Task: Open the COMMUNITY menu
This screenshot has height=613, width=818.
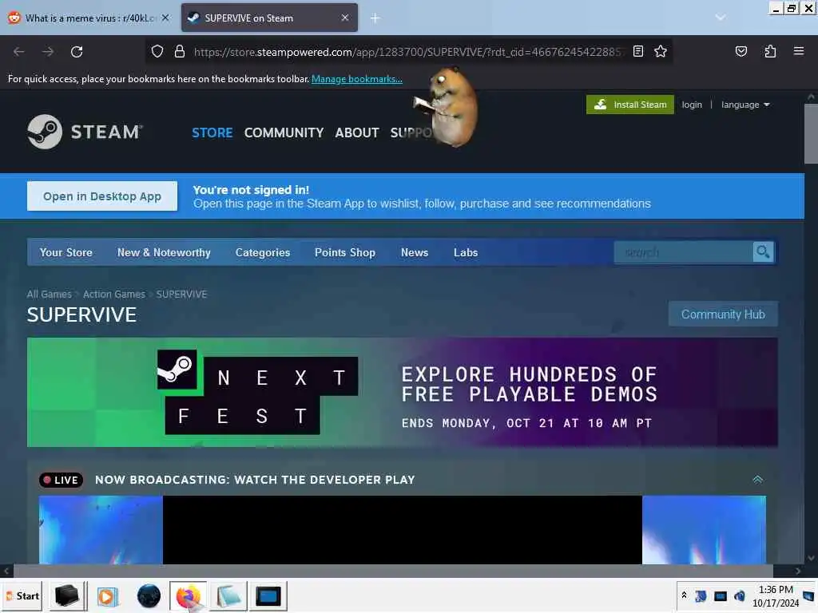Action: click(284, 133)
